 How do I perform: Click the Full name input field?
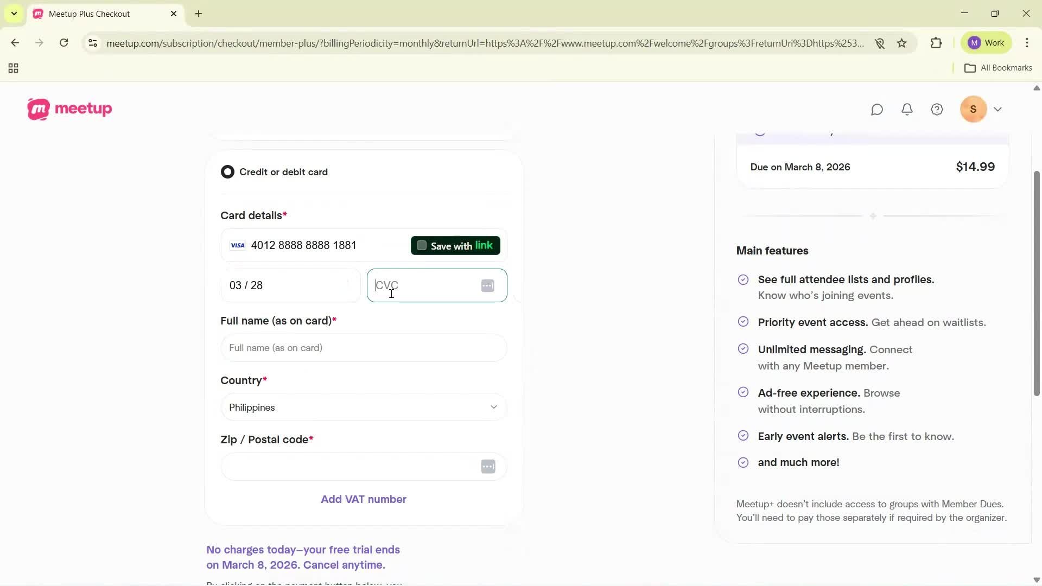(363, 348)
